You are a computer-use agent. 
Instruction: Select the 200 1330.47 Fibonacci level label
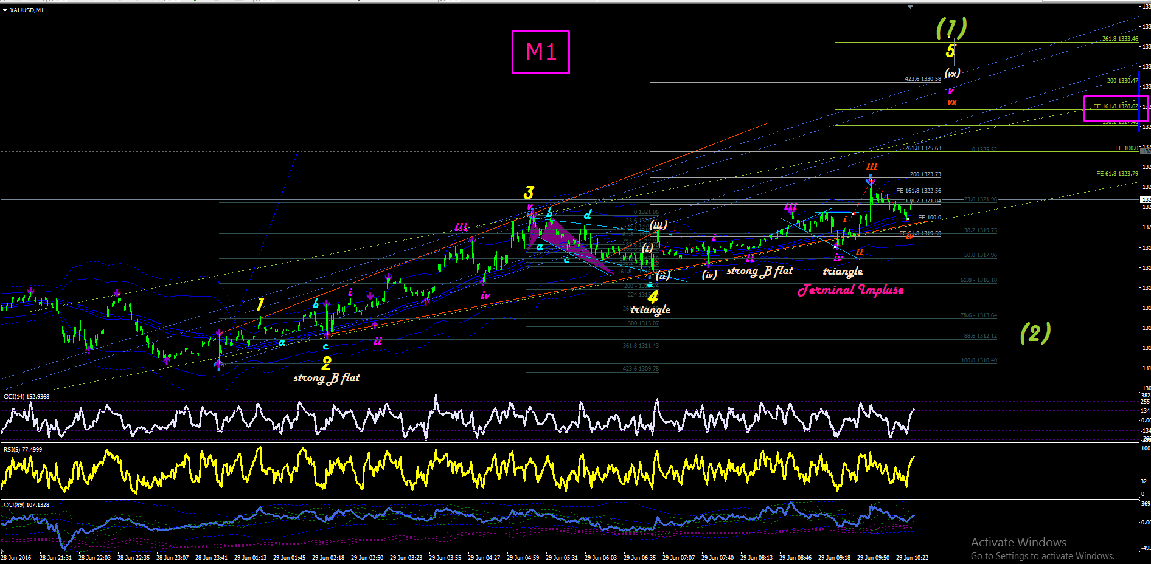[1122, 81]
